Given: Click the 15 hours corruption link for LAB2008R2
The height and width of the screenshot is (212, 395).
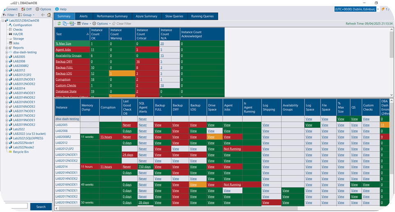Looking at the screenshot, I should point(106,137).
